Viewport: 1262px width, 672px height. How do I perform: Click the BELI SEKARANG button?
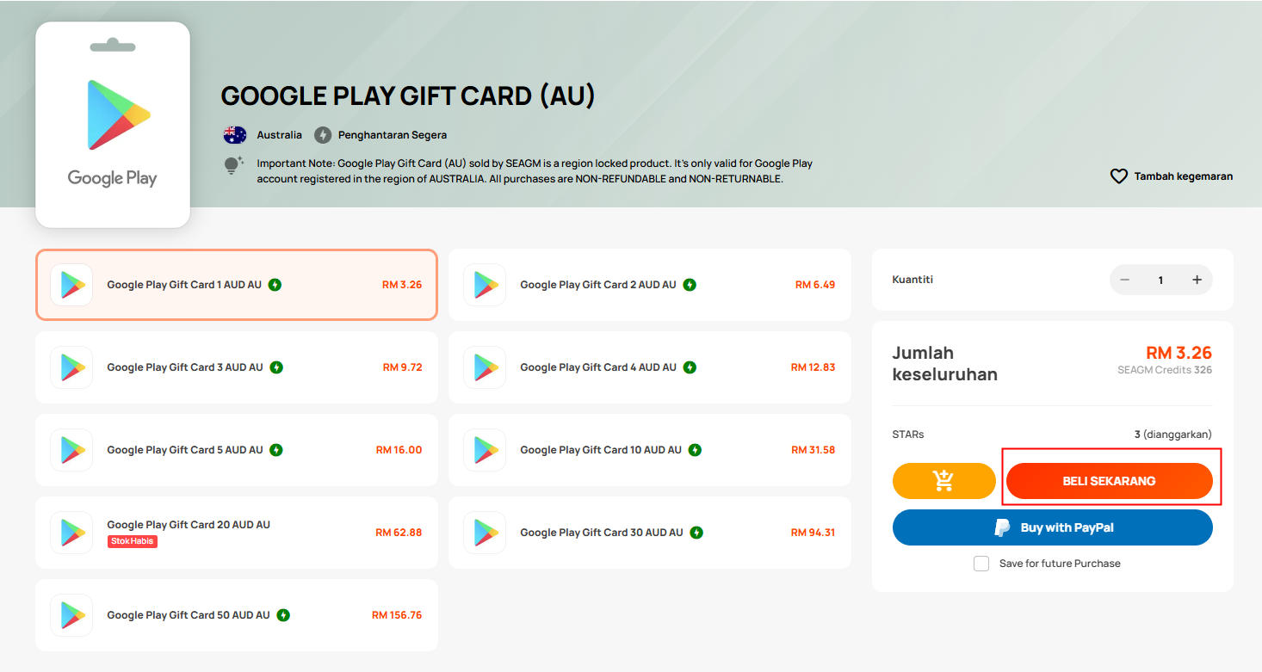[x=1110, y=481]
